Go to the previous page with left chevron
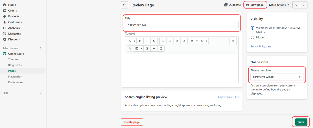Viewport: 313px width, 128px height. pos(296,5)
